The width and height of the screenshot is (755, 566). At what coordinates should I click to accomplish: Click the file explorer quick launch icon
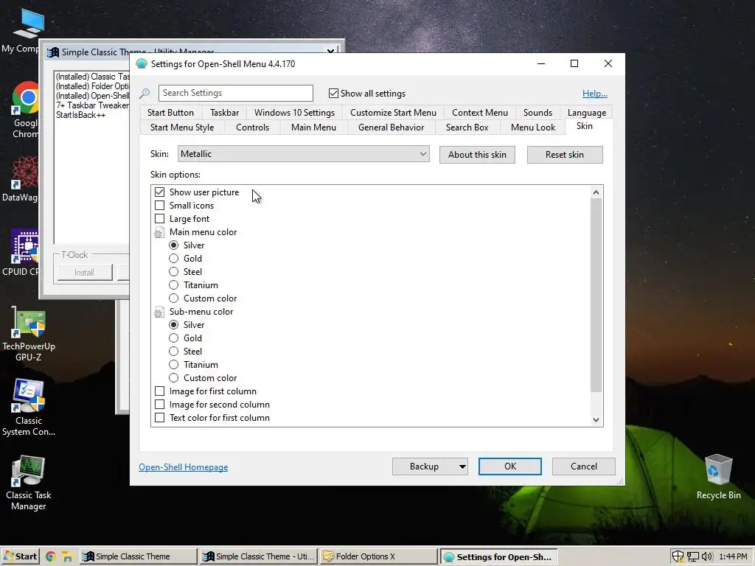(67, 557)
